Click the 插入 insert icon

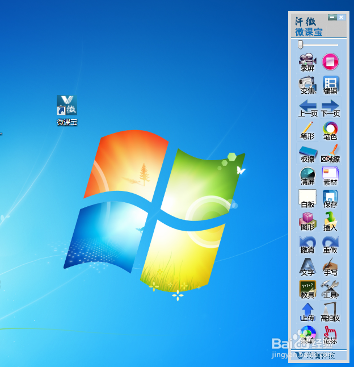(x=330, y=222)
